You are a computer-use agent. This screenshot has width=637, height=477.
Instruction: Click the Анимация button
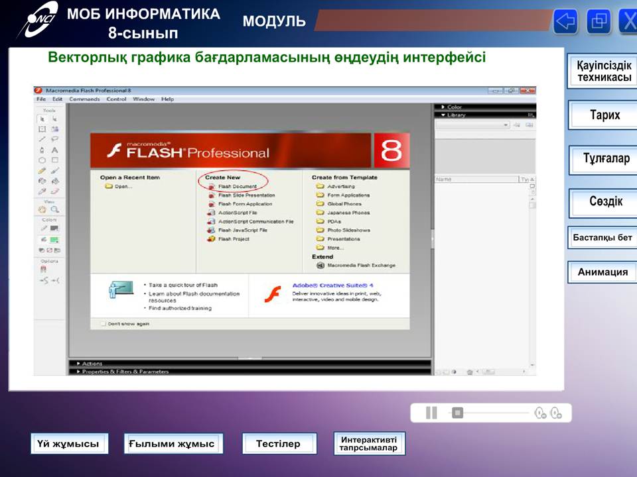tap(603, 272)
